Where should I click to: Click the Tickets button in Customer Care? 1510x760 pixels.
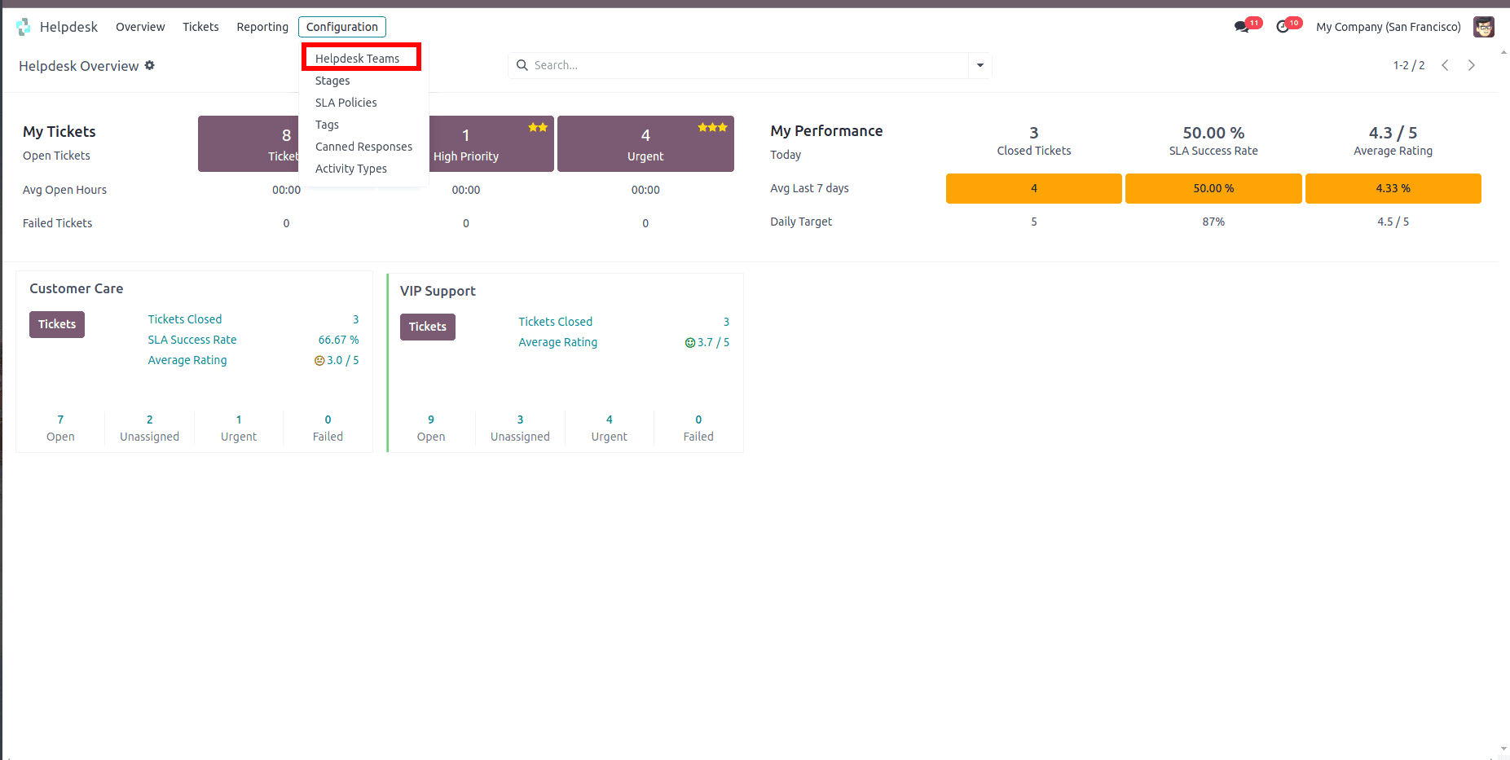(x=56, y=324)
